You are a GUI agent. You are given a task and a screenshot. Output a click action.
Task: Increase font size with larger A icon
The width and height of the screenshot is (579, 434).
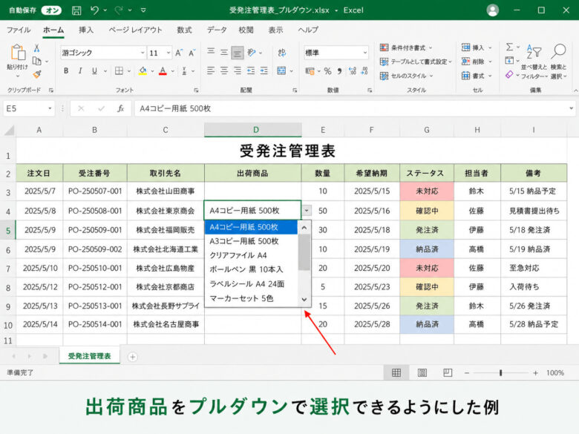click(x=179, y=53)
